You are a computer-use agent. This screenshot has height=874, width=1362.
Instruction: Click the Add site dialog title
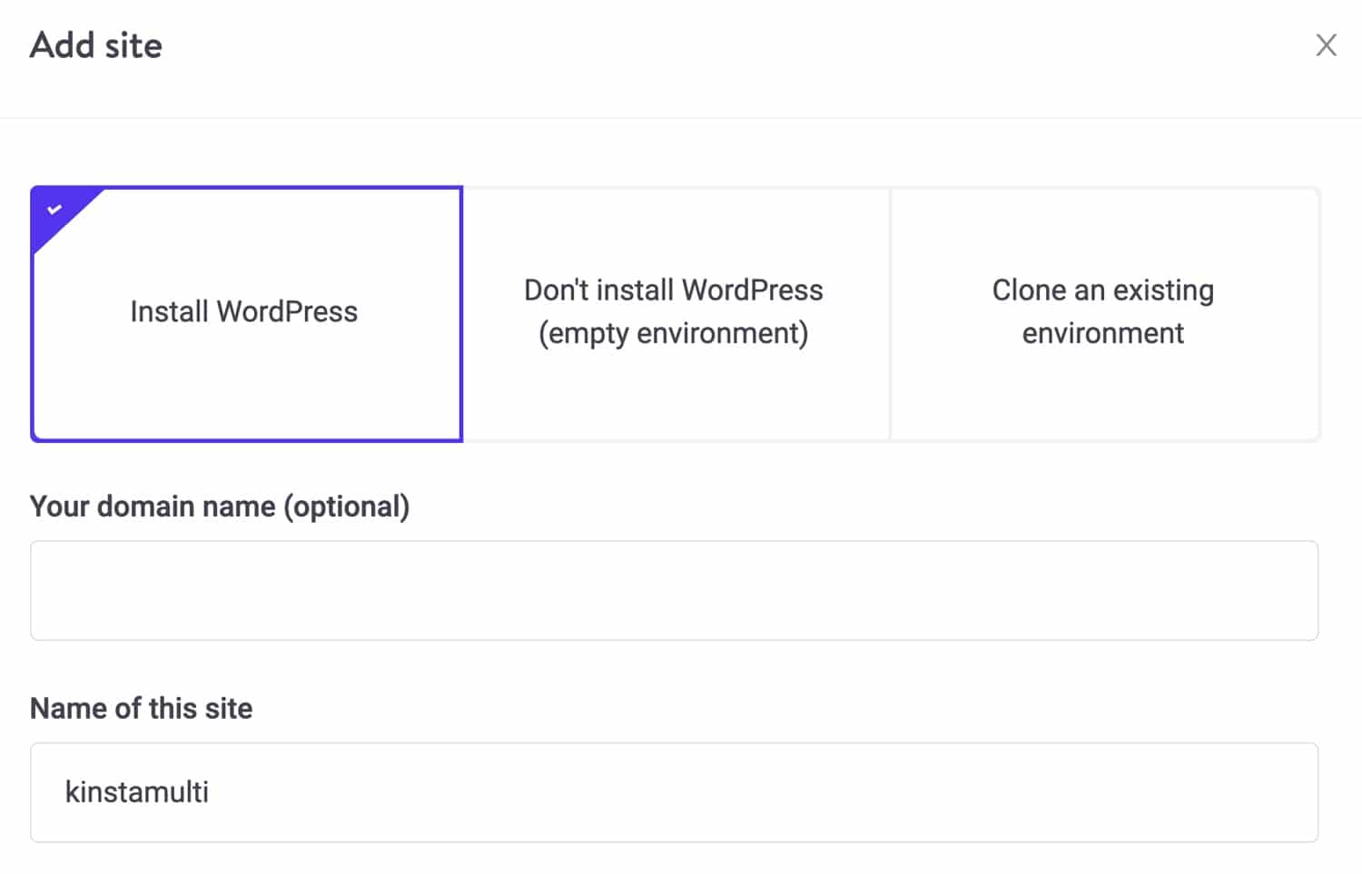[96, 44]
